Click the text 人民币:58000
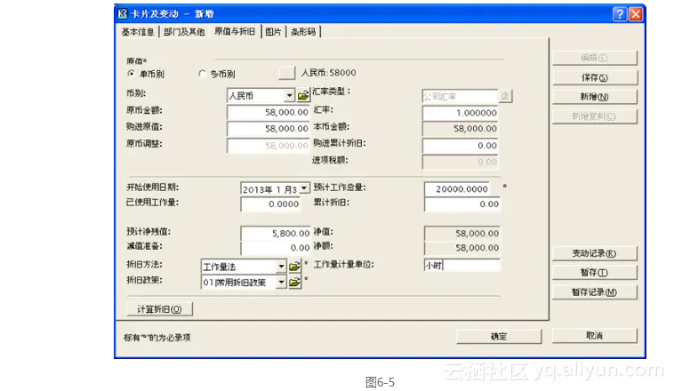674x391 pixels. (328, 73)
